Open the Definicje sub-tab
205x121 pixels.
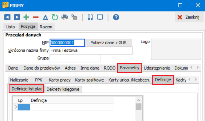click(163, 80)
